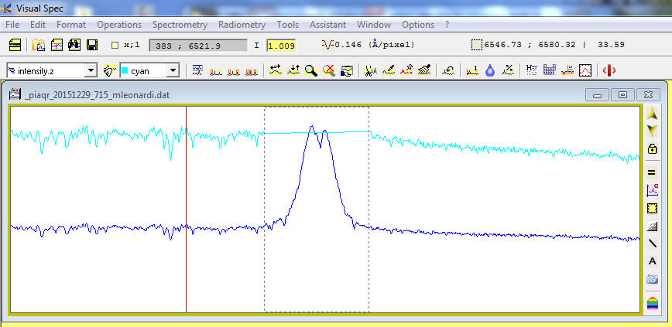The height and width of the screenshot is (327, 672).
Task: Open the File menu
Action: [x=12, y=25]
